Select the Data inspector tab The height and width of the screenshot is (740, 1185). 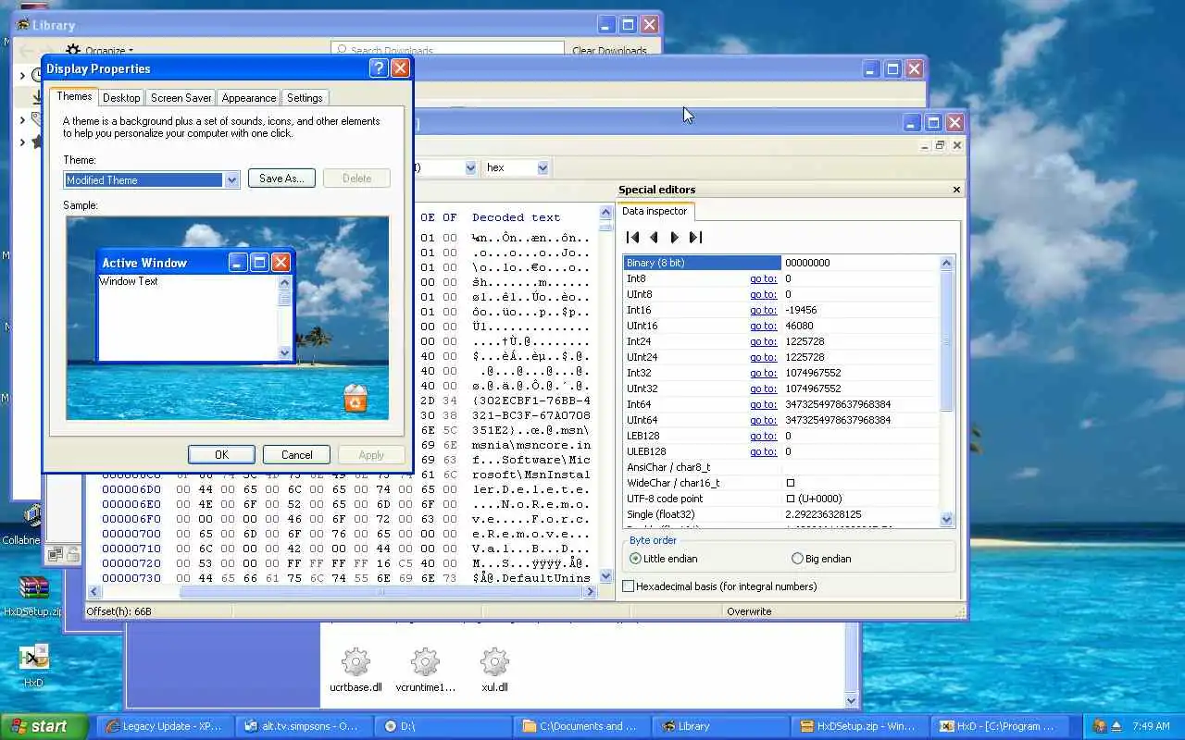(655, 211)
